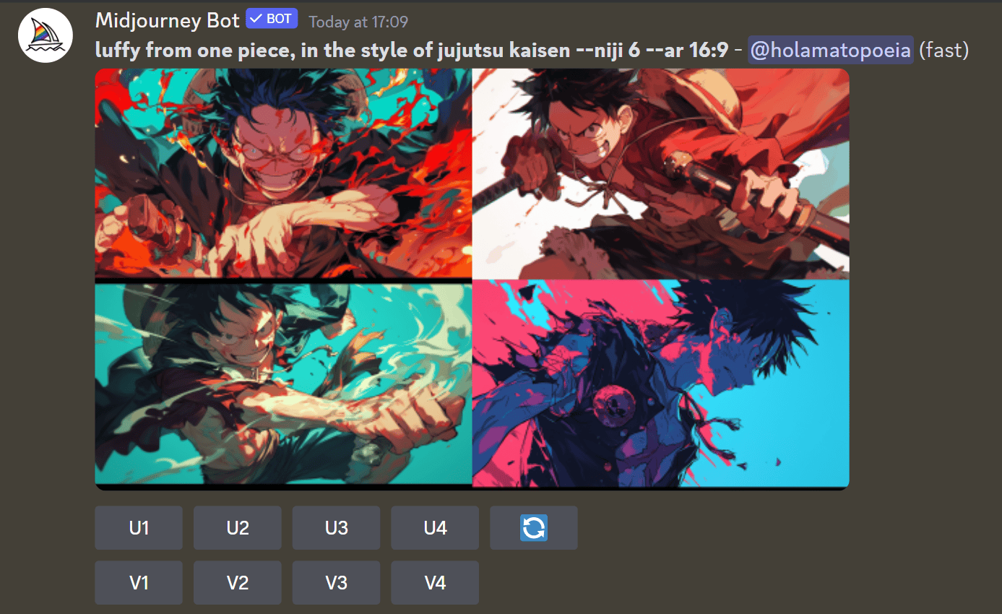The image size is (1002, 614).
Task: Choose U4 to upscale fourth image
Action: click(x=435, y=528)
